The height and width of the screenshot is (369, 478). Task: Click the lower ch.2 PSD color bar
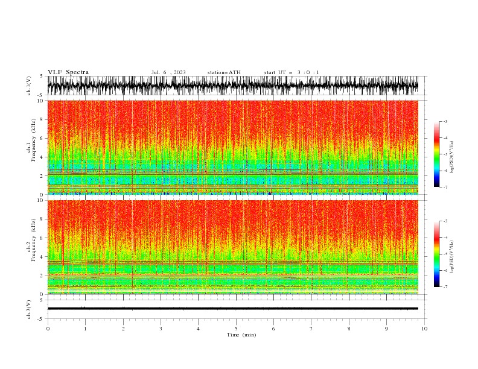point(436,254)
